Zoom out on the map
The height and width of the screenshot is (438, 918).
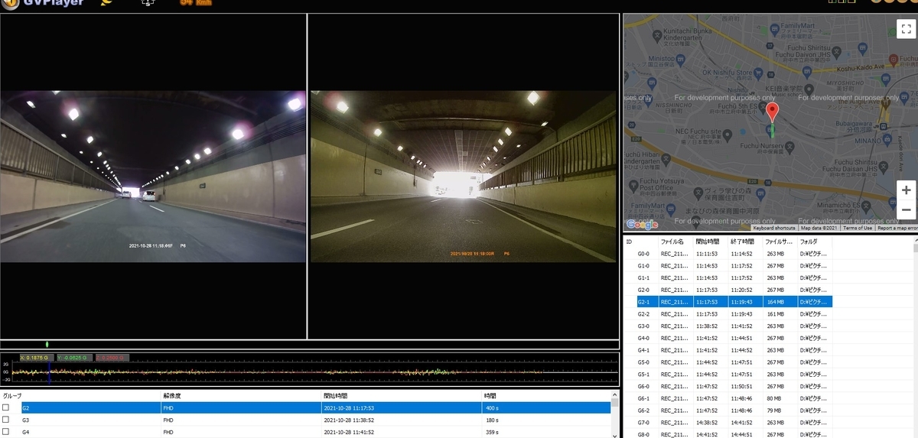[906, 209]
